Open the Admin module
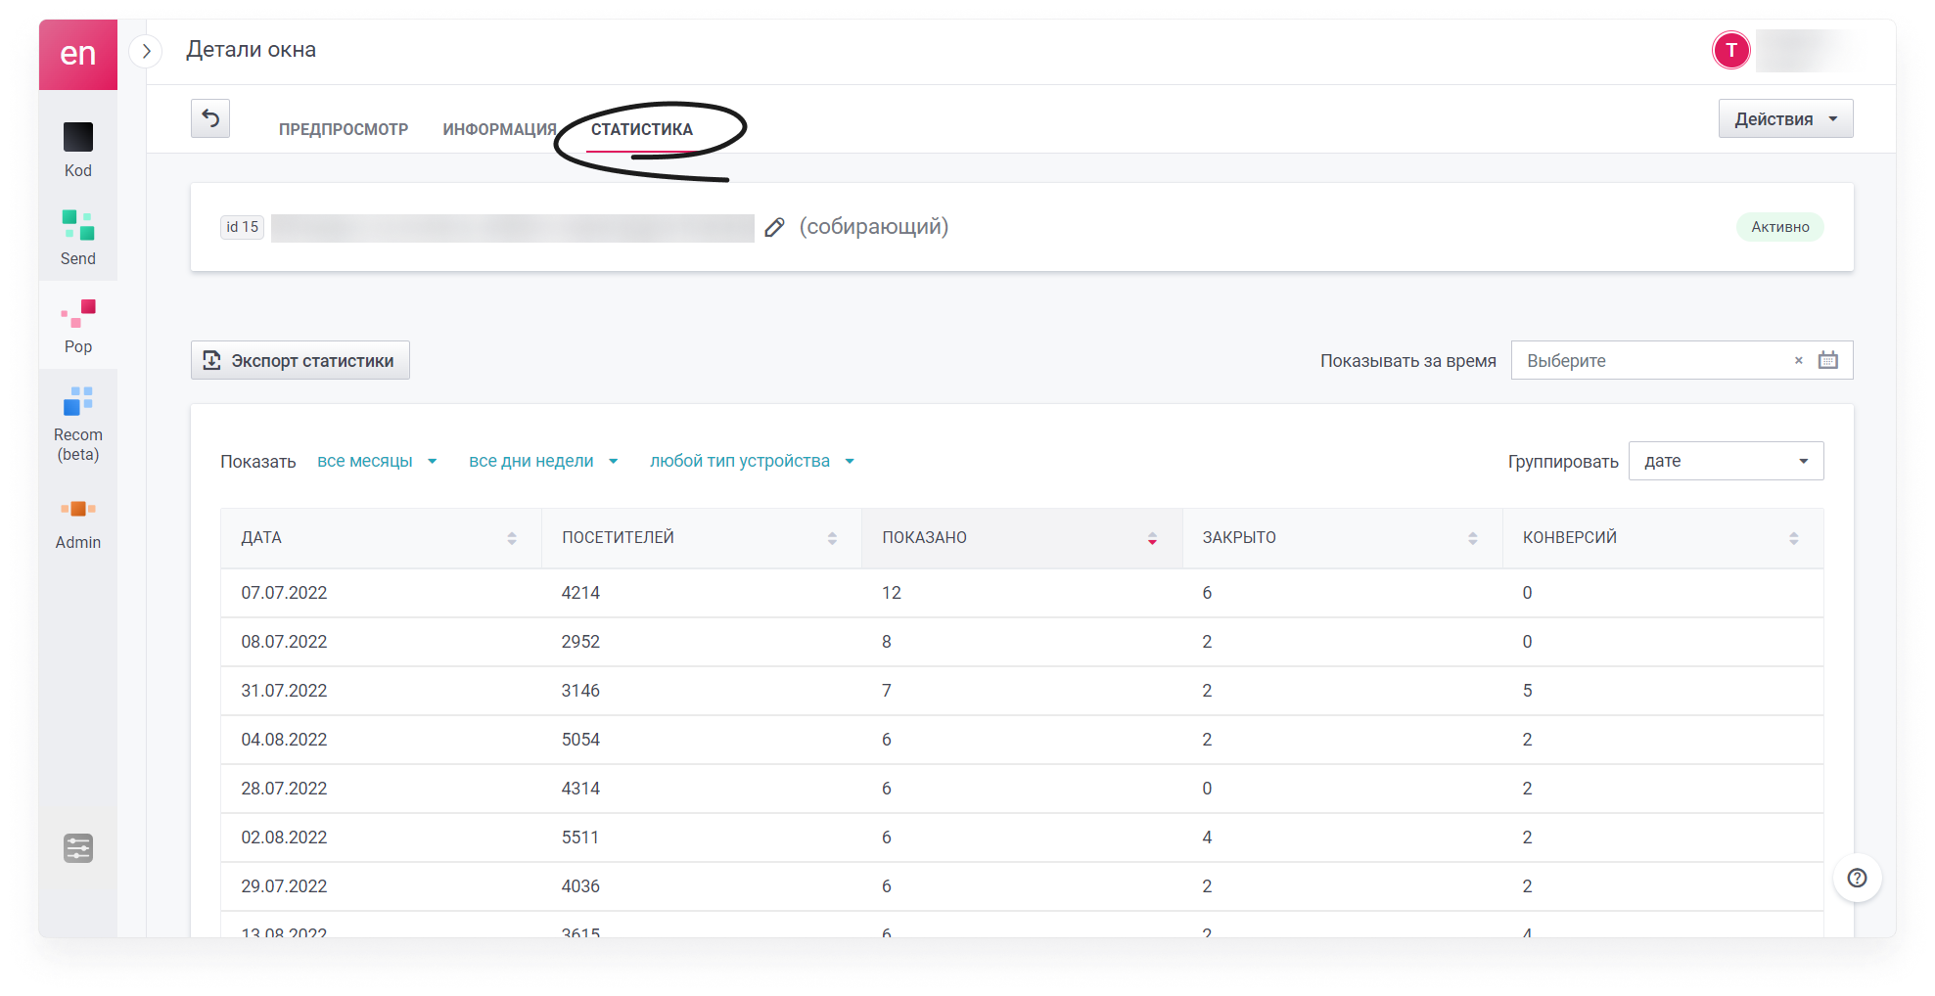The width and height of the screenshot is (1935, 996). click(78, 523)
